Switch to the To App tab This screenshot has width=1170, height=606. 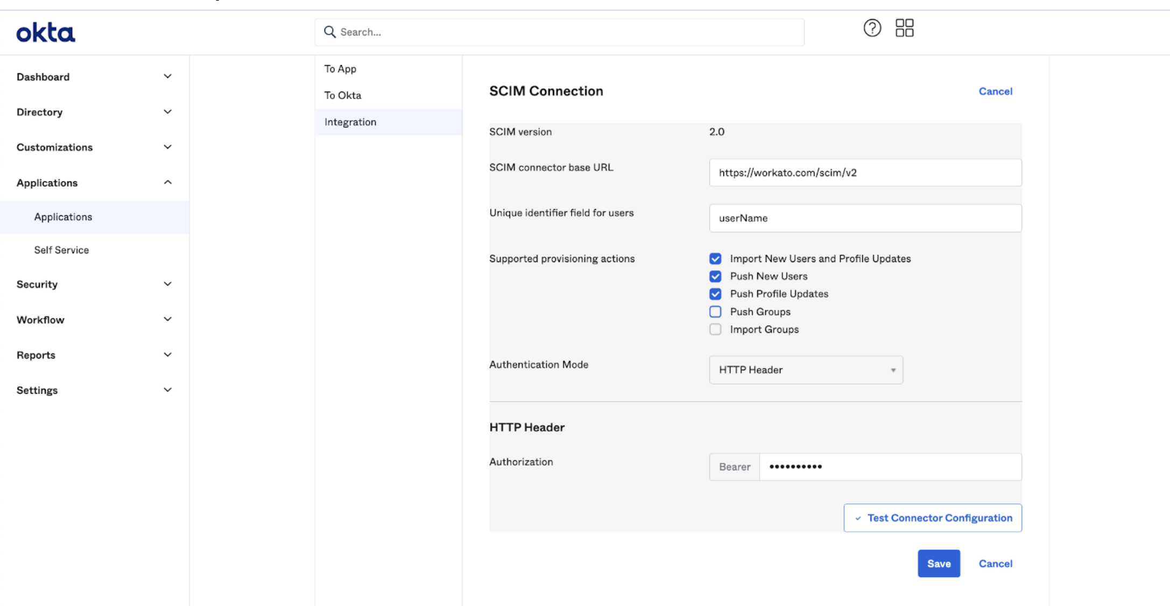(340, 69)
